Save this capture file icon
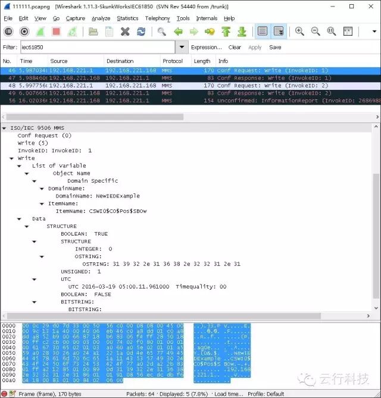Viewport: 381px width, 398px height. point(109,32)
